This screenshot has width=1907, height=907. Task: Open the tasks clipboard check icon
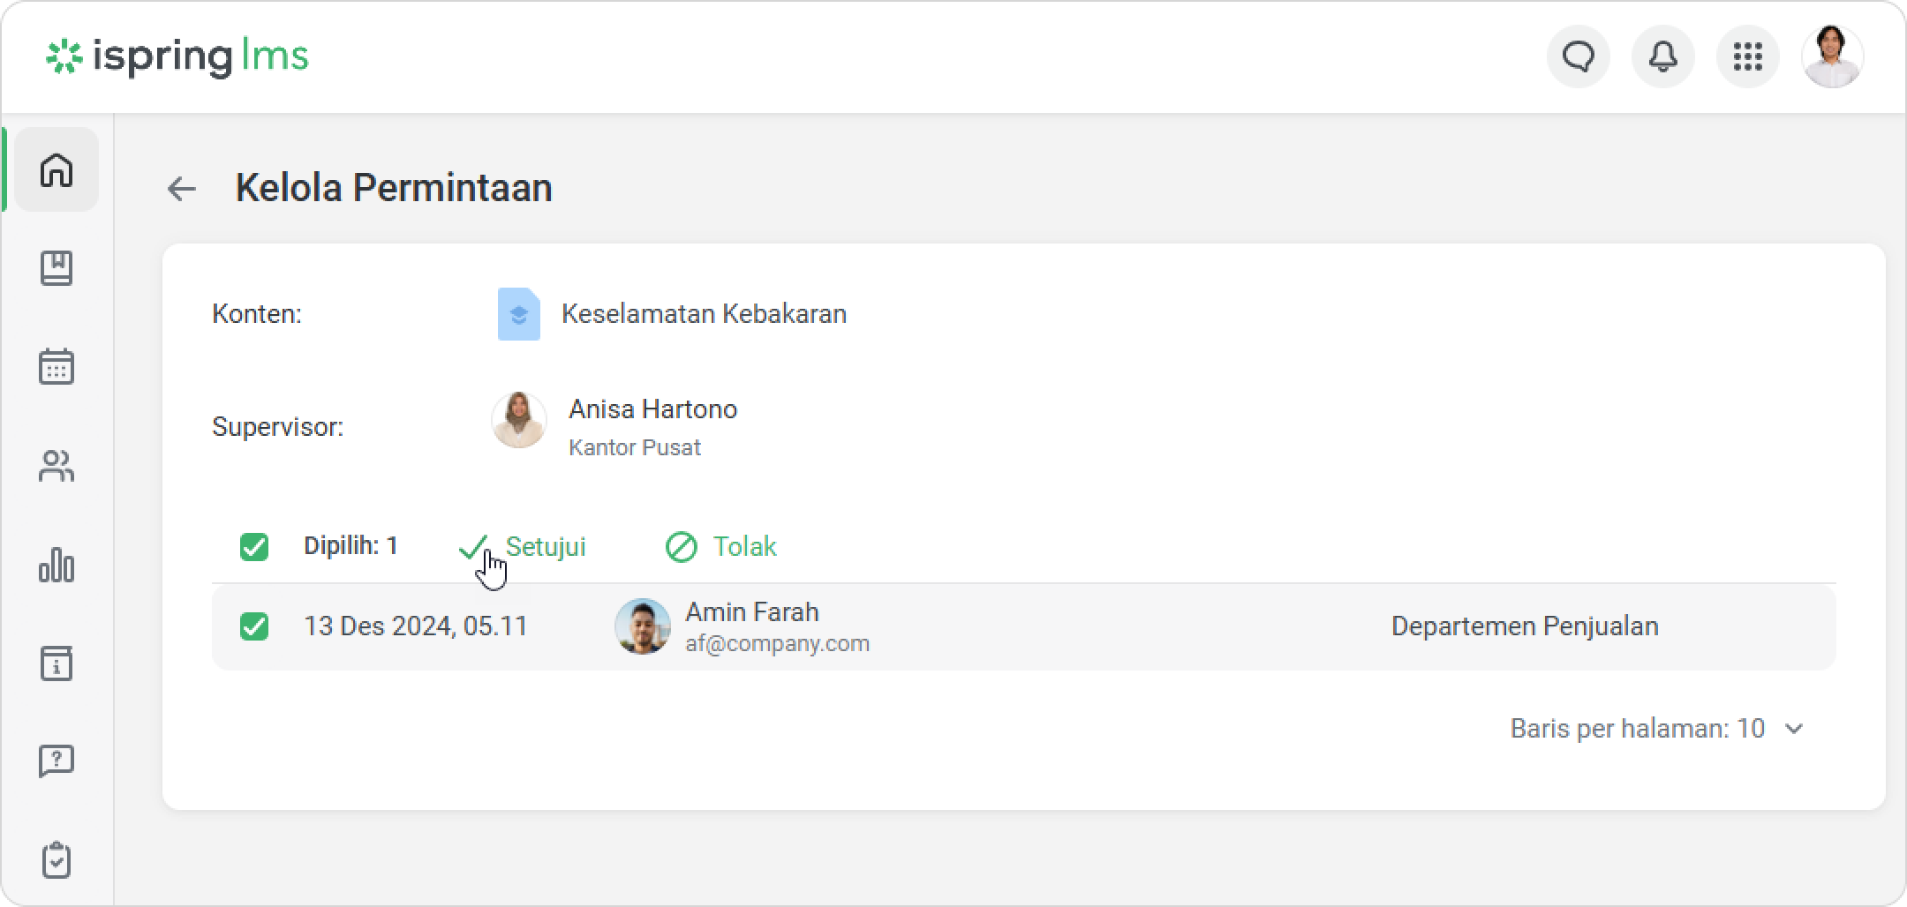click(x=57, y=859)
